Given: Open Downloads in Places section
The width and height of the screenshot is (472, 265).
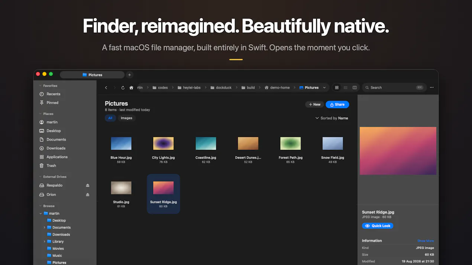Looking at the screenshot, I should [x=52, y=148].
